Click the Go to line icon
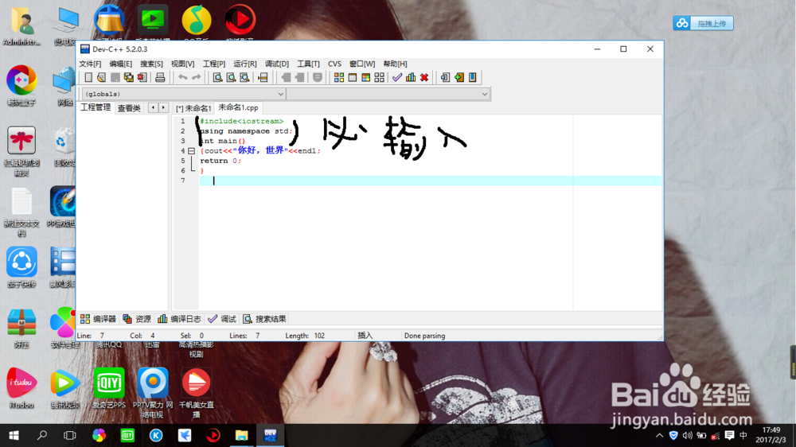 (263, 78)
